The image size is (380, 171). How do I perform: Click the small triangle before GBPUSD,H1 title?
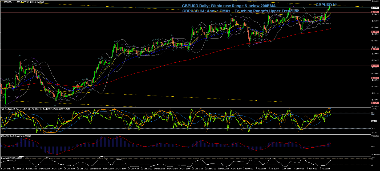(2, 2)
